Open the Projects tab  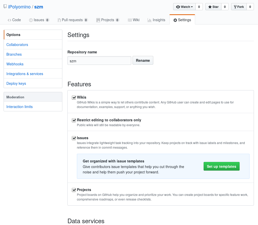click(108, 20)
